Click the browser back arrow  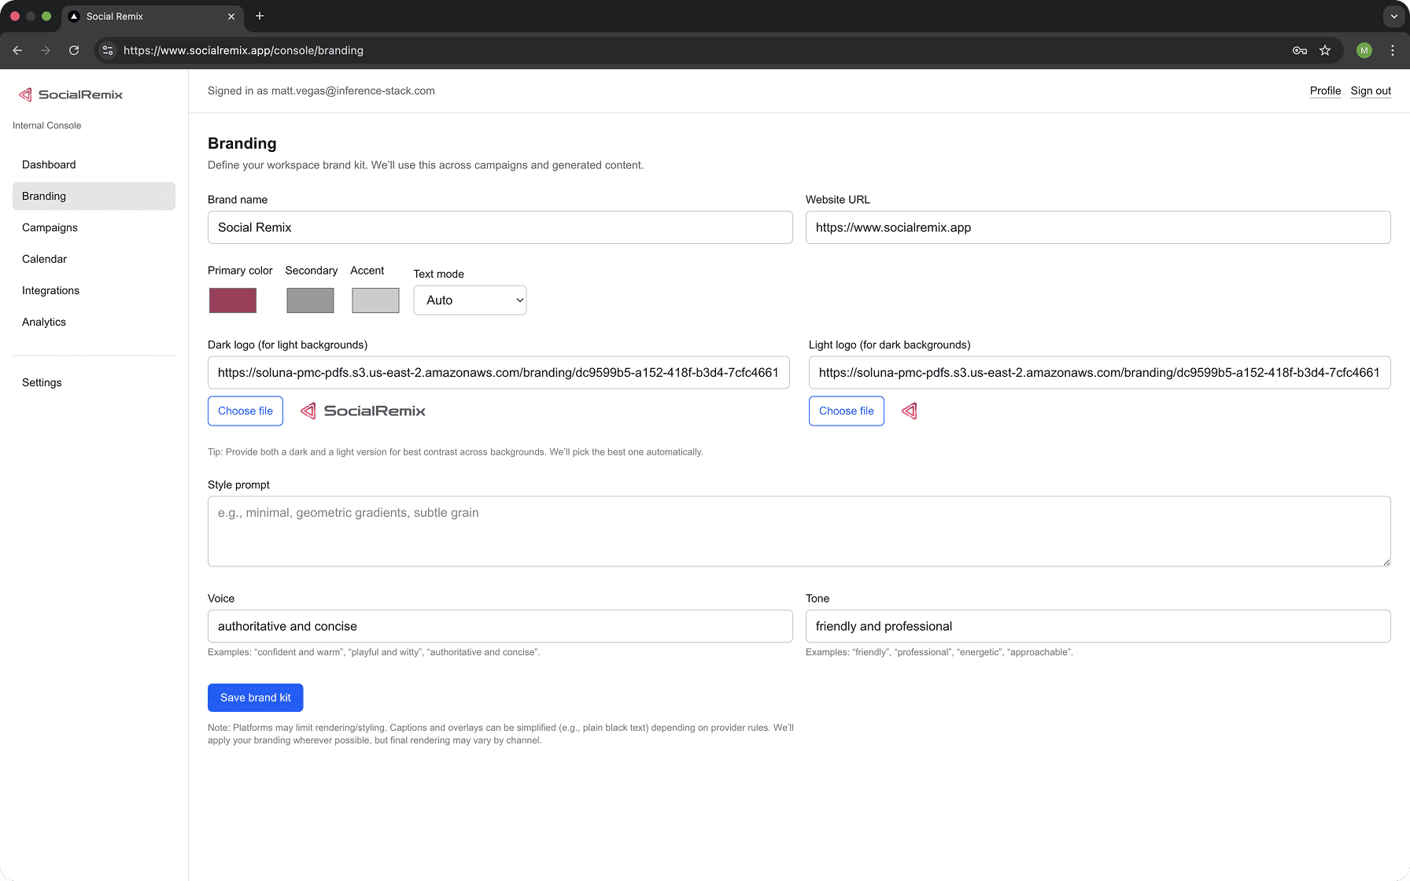click(17, 50)
